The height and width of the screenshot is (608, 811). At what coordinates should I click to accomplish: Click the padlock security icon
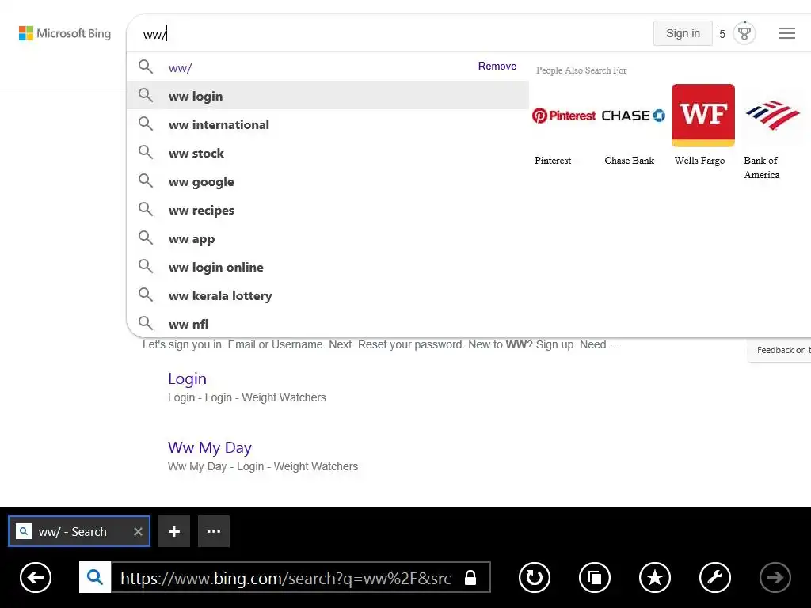[470, 577]
